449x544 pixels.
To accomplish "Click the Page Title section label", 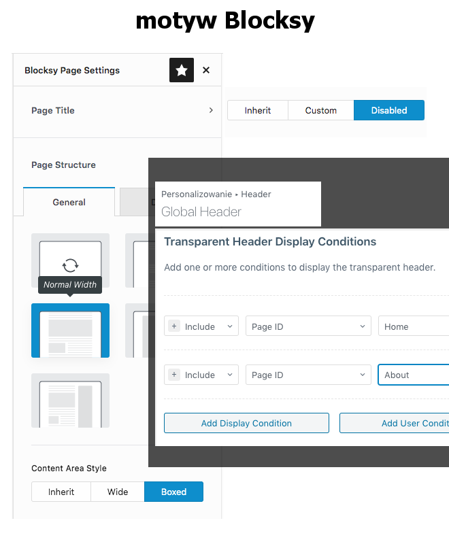I will click(53, 110).
